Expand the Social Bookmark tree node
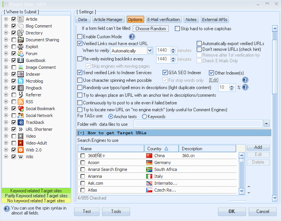Image resolution: width=282 pixels, height=221 pixels. pyautogui.click(x=6, y=109)
